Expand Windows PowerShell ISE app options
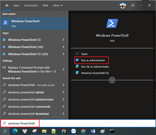 click(x=63, y=40)
